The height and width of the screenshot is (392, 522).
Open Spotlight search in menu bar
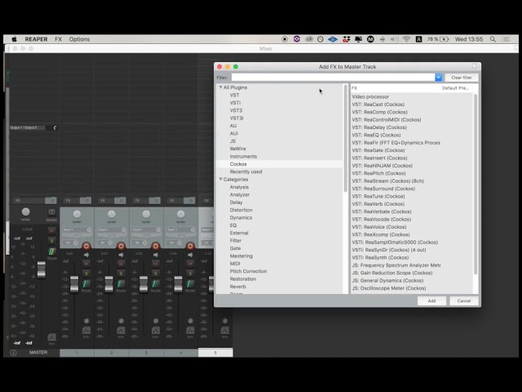click(x=493, y=39)
